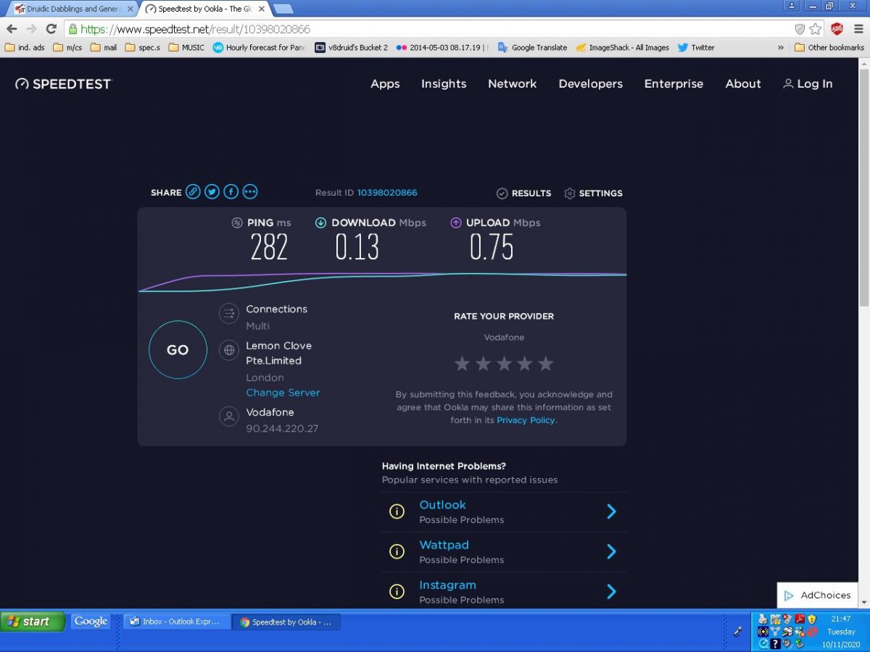Image resolution: width=870 pixels, height=652 pixels.
Task: Open Apps navigation menu
Action: (385, 84)
